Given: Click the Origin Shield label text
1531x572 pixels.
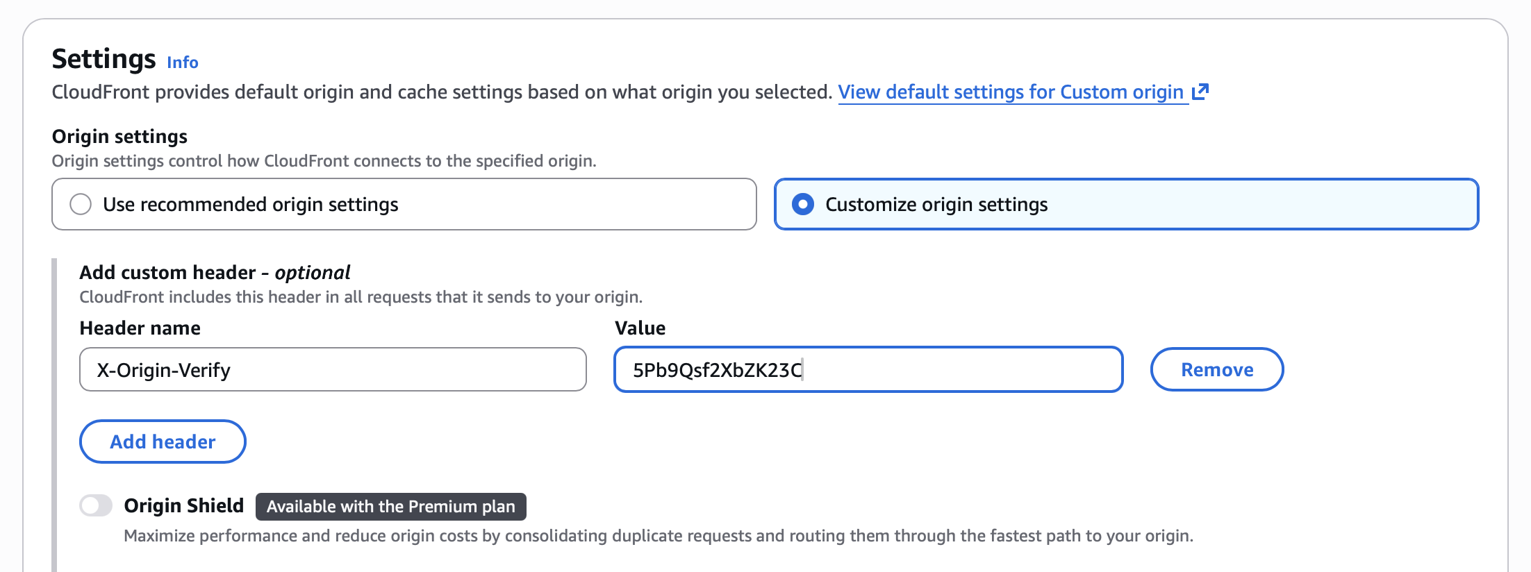Looking at the screenshot, I should pos(183,505).
